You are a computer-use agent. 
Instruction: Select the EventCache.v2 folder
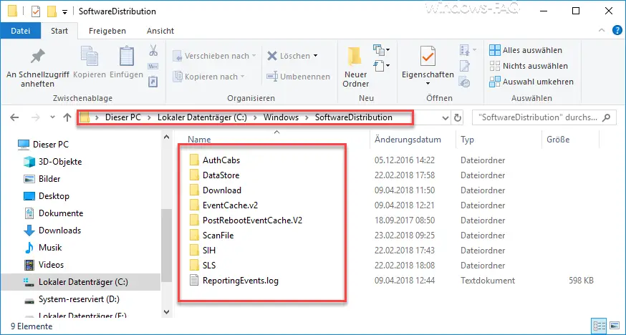pos(231,205)
